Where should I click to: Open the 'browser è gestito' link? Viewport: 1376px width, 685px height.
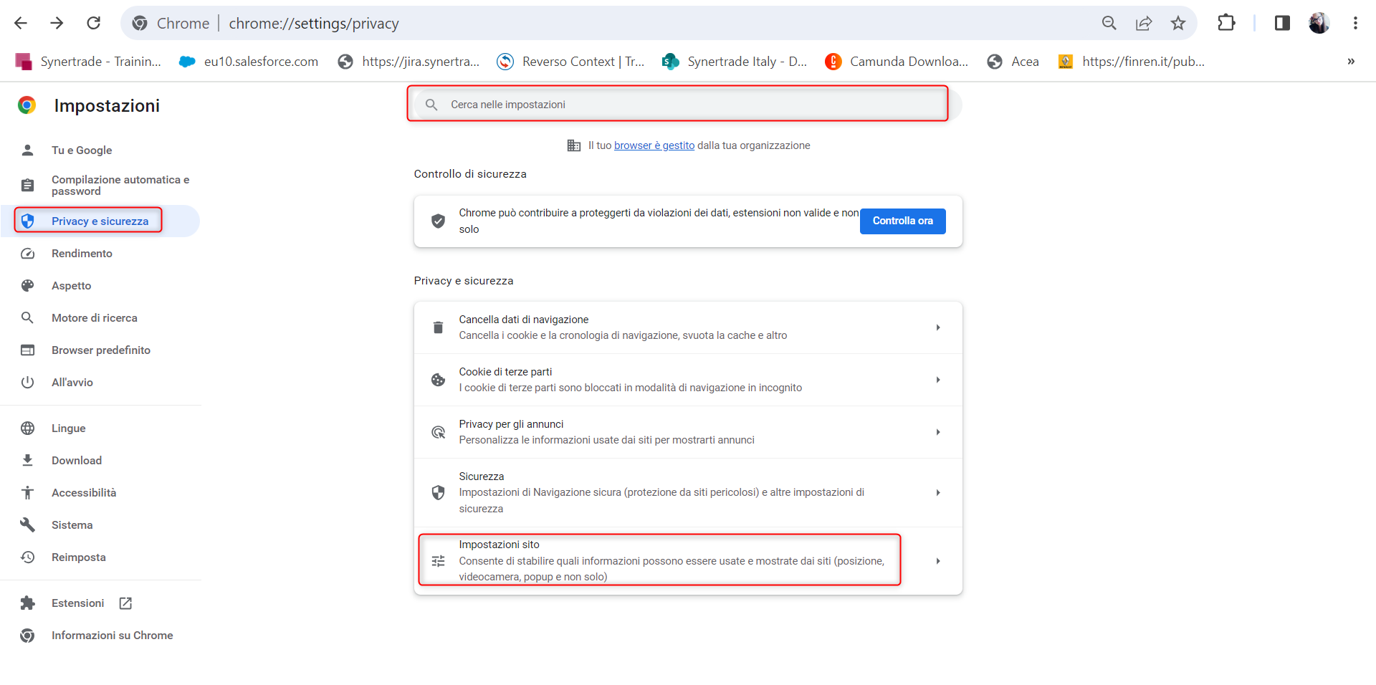(x=654, y=145)
